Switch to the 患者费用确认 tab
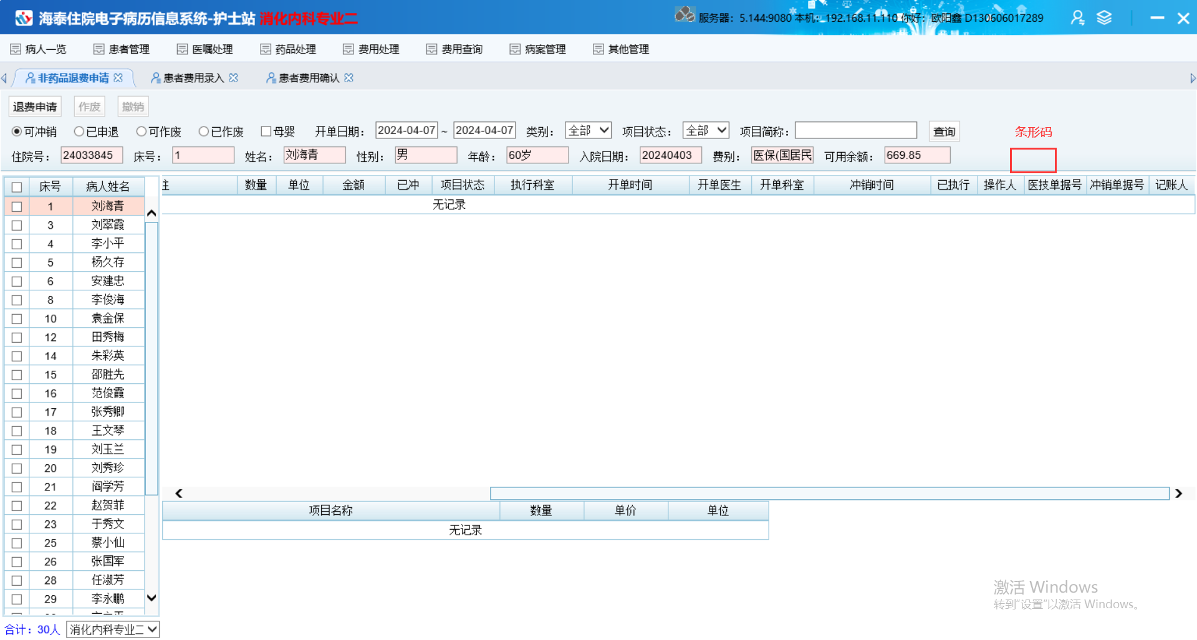The image size is (1197, 640). [x=309, y=78]
